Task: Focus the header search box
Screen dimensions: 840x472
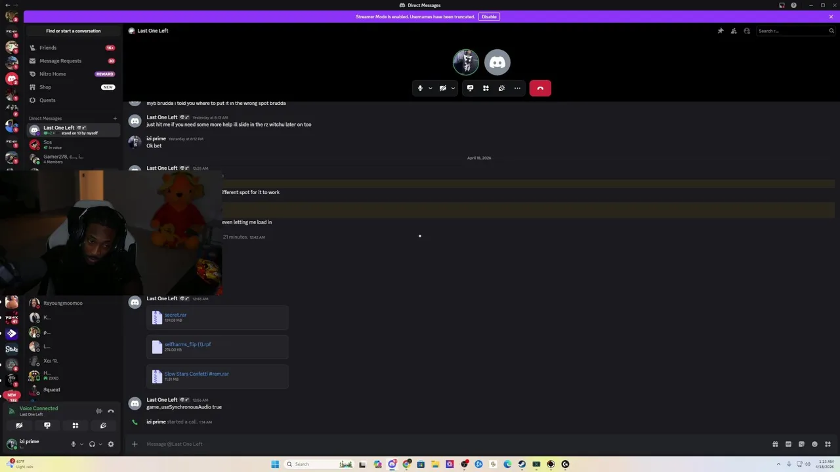Action: (x=795, y=31)
